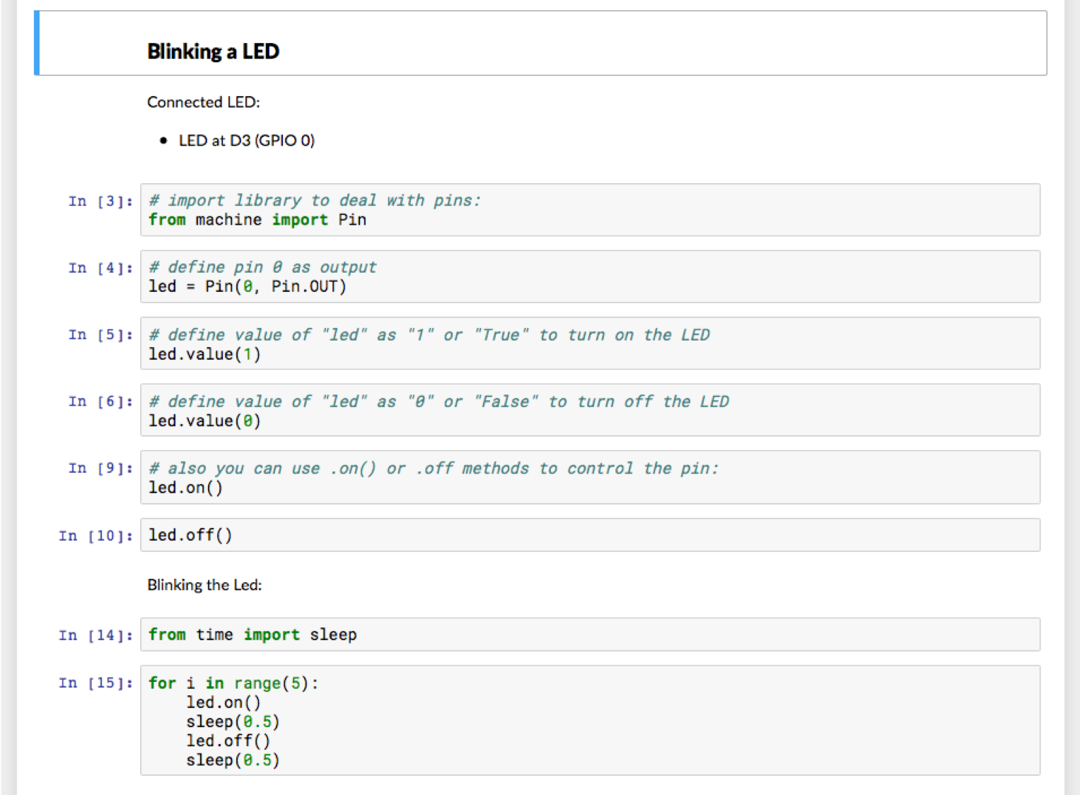Click the LED at D3 (GPIO 0) bullet
Screen dimensions: 1080x795
(x=247, y=141)
